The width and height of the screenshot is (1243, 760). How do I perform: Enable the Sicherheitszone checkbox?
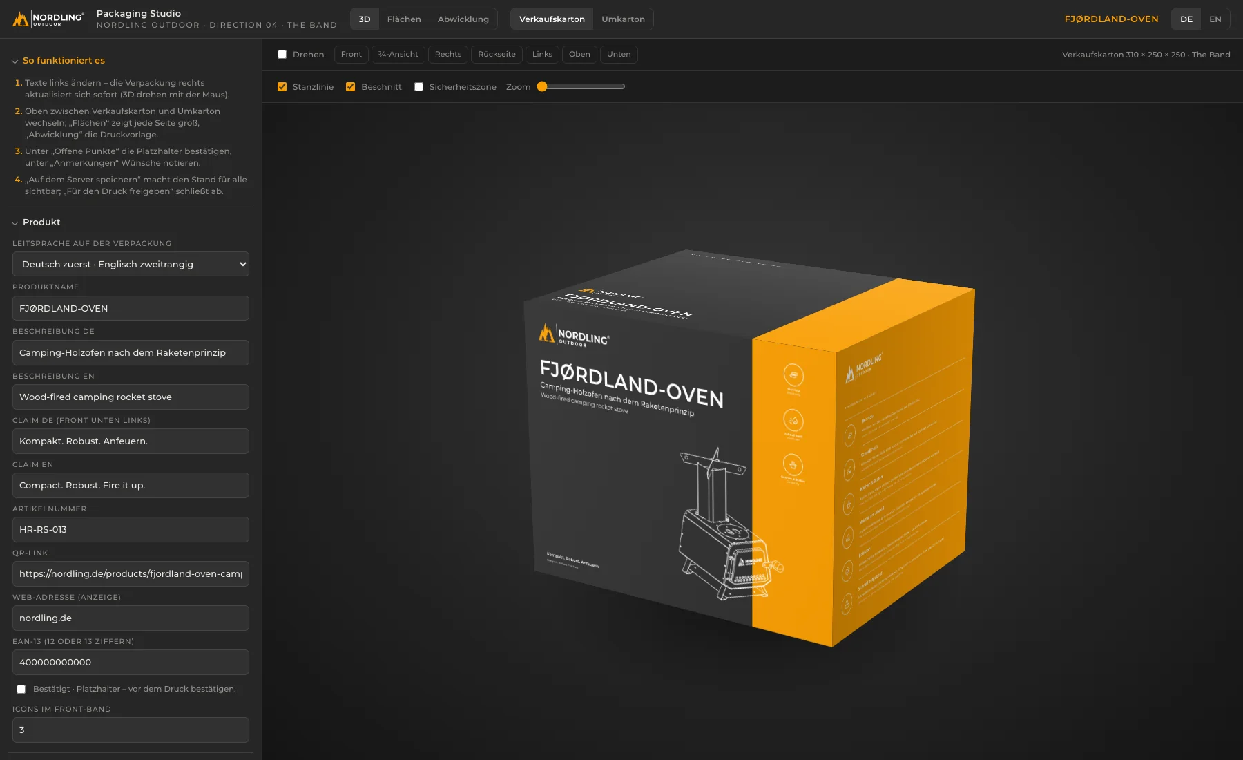pyautogui.click(x=418, y=87)
